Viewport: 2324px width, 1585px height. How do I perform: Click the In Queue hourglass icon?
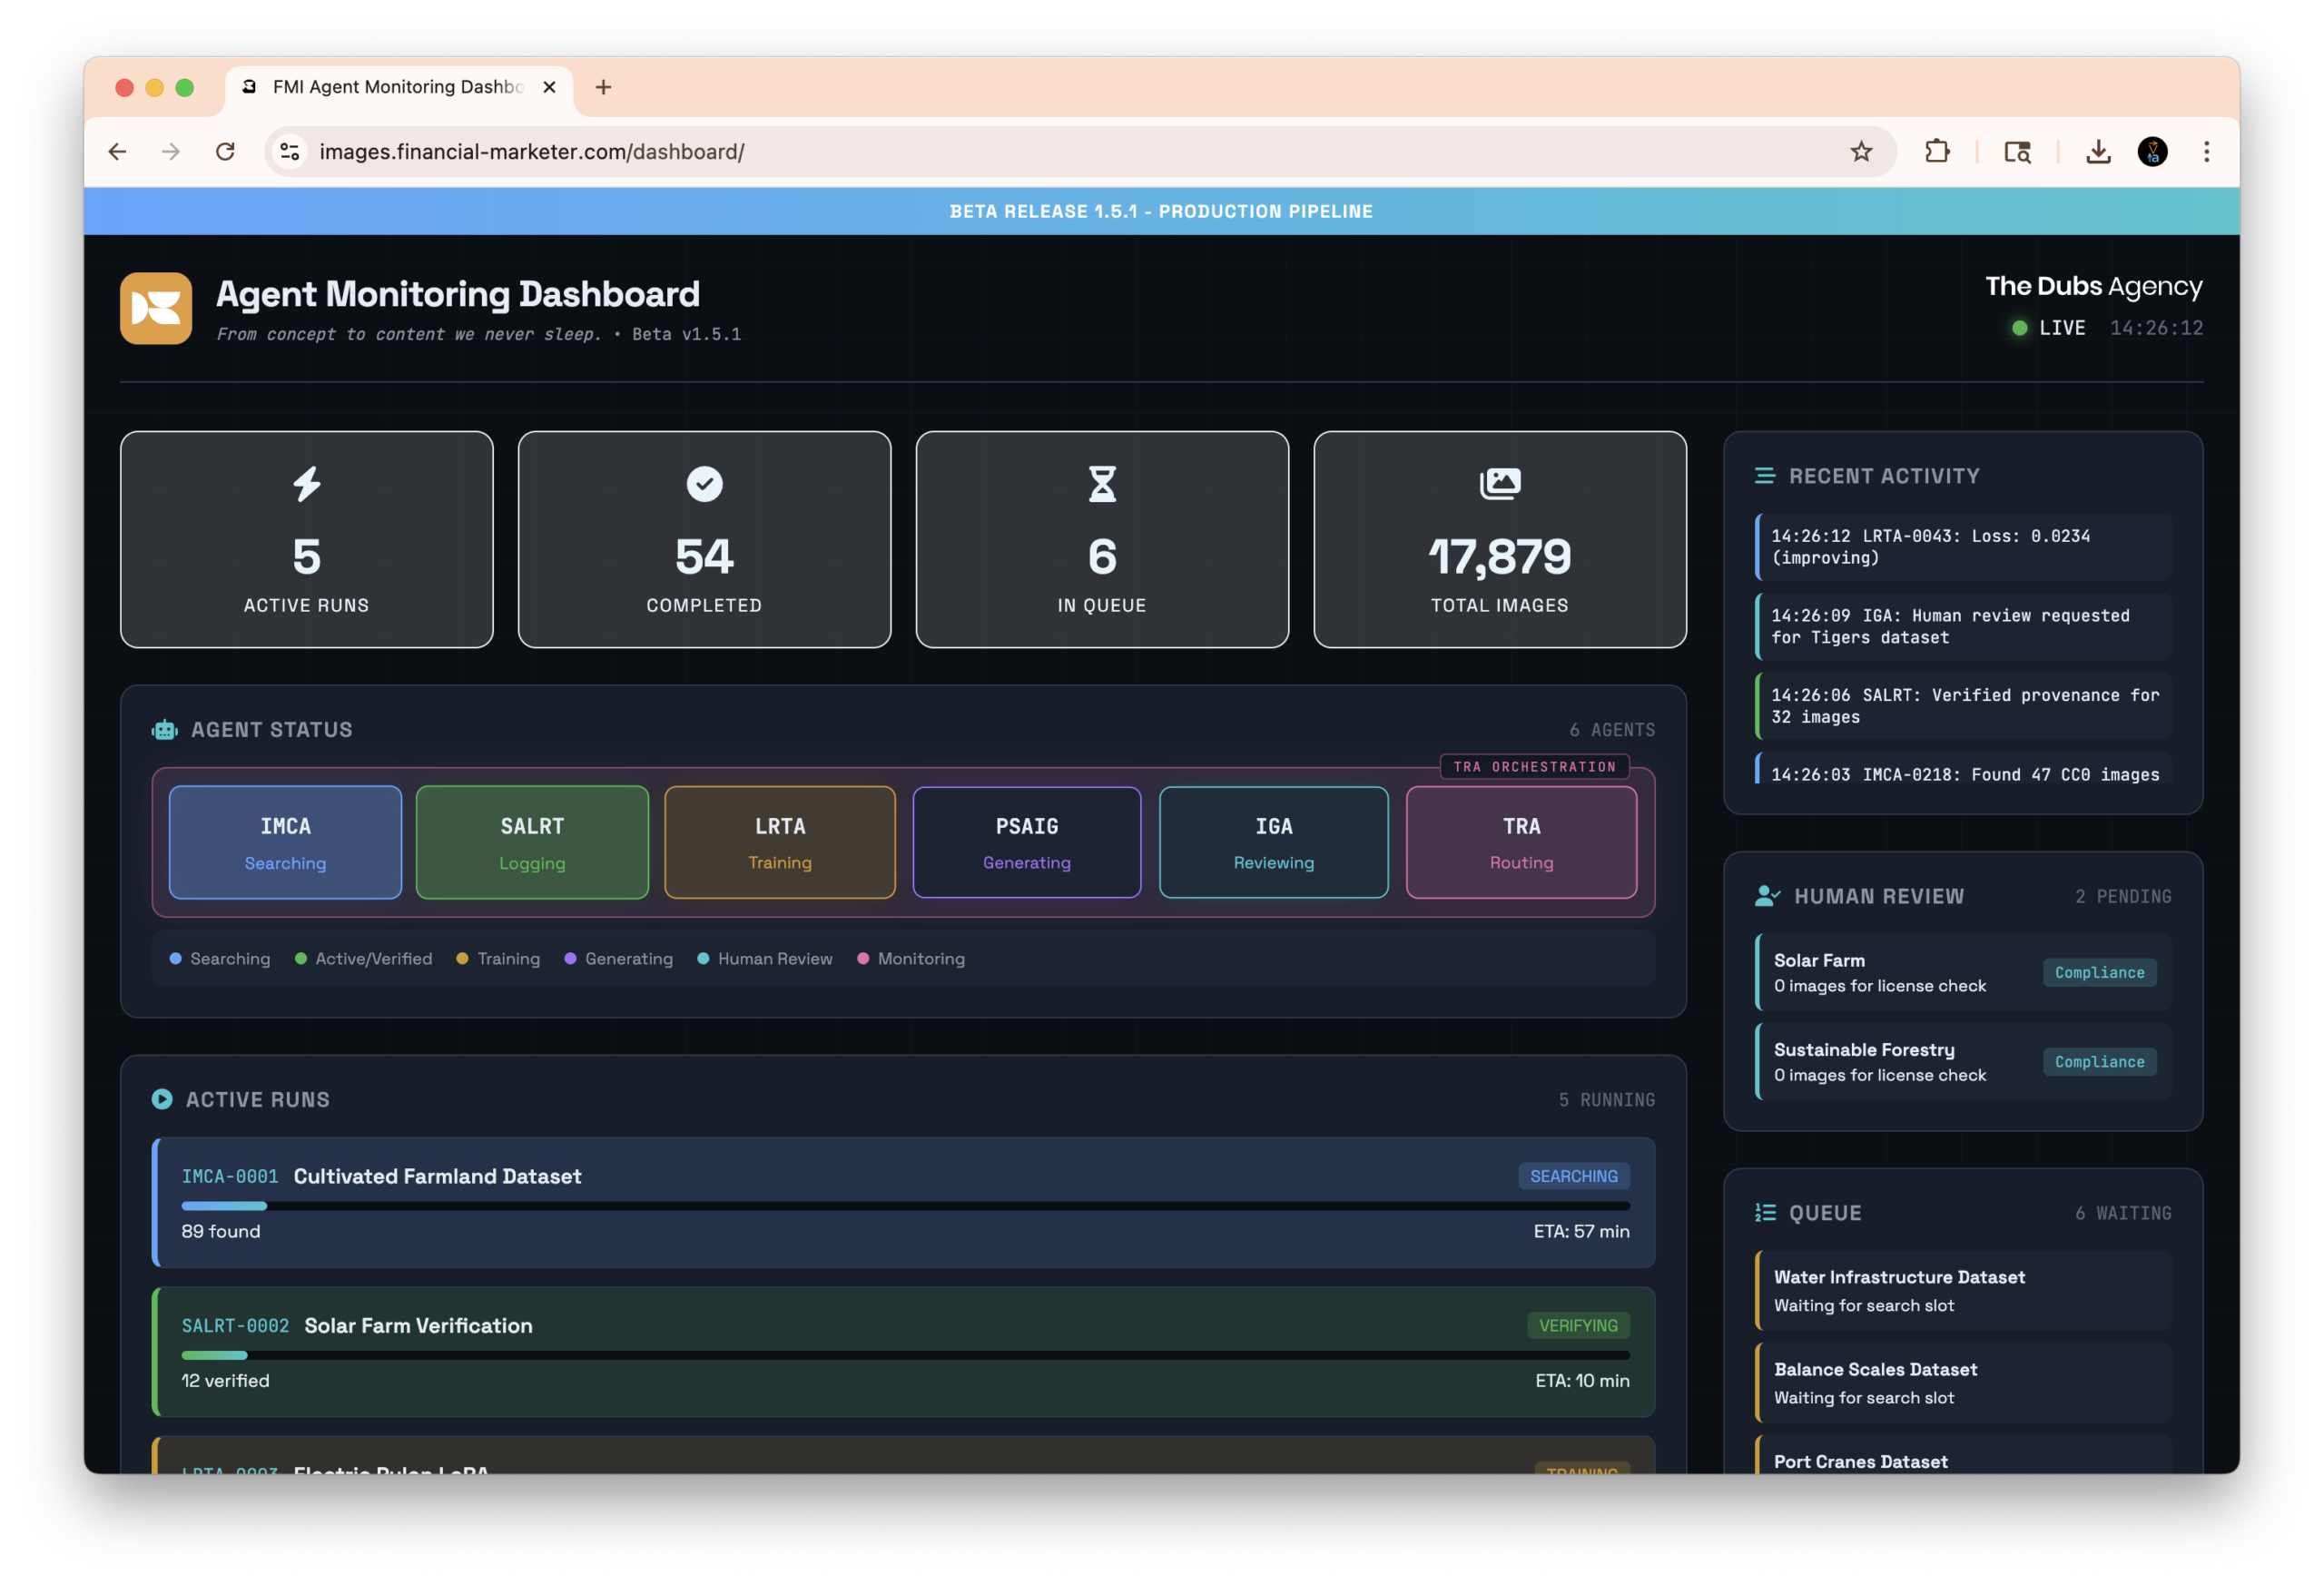(1101, 484)
